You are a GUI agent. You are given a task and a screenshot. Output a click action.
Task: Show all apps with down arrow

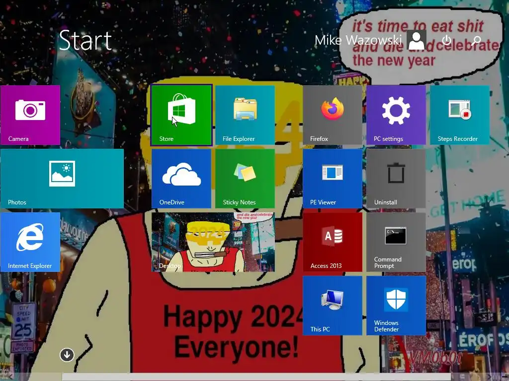pos(67,355)
